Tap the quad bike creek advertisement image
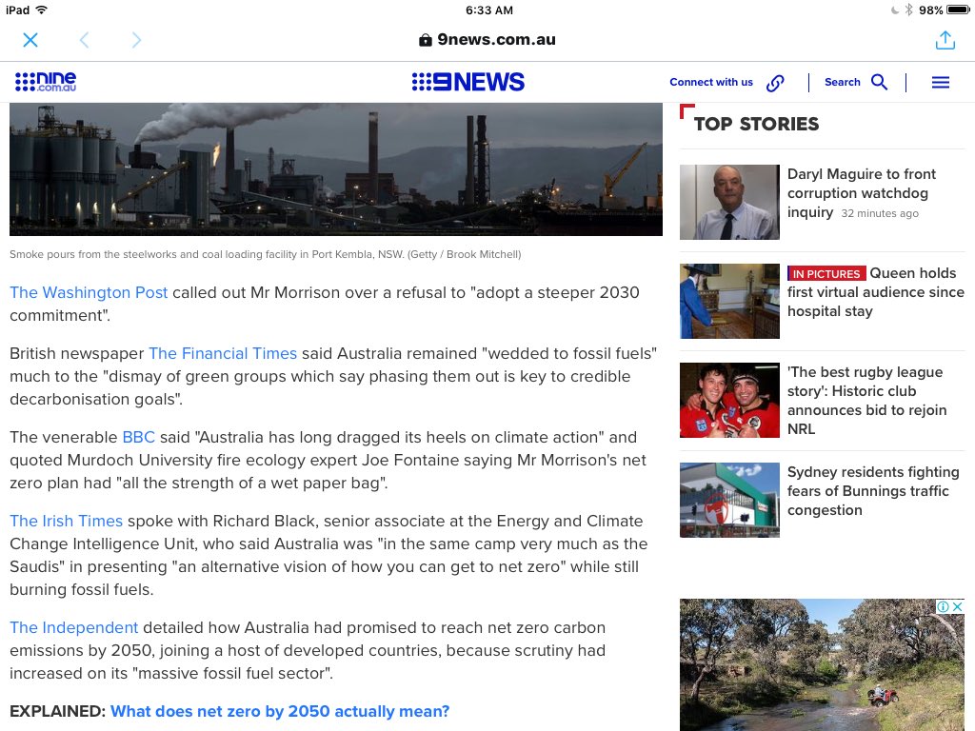The image size is (975, 731). pos(822,665)
